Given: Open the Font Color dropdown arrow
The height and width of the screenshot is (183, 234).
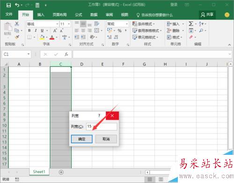Looking at the screenshot, I should point(57,37).
